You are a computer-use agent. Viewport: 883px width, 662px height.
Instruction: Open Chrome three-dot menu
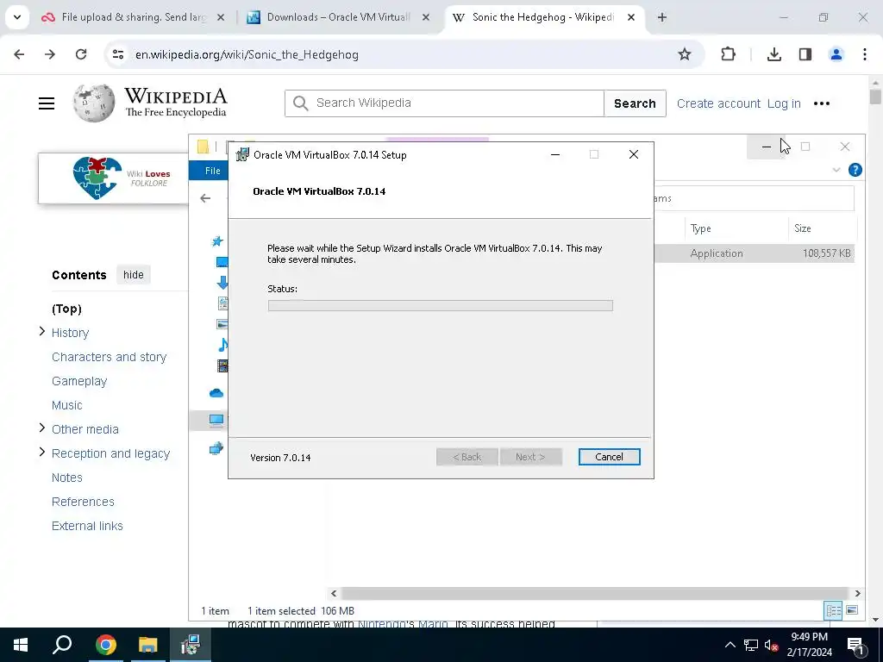tap(865, 54)
